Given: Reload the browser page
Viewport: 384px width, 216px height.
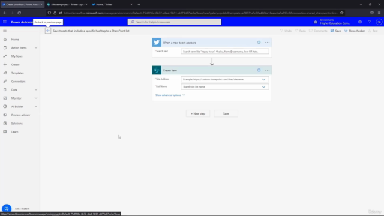Looking at the screenshot, I should pyautogui.click(x=19, y=13).
